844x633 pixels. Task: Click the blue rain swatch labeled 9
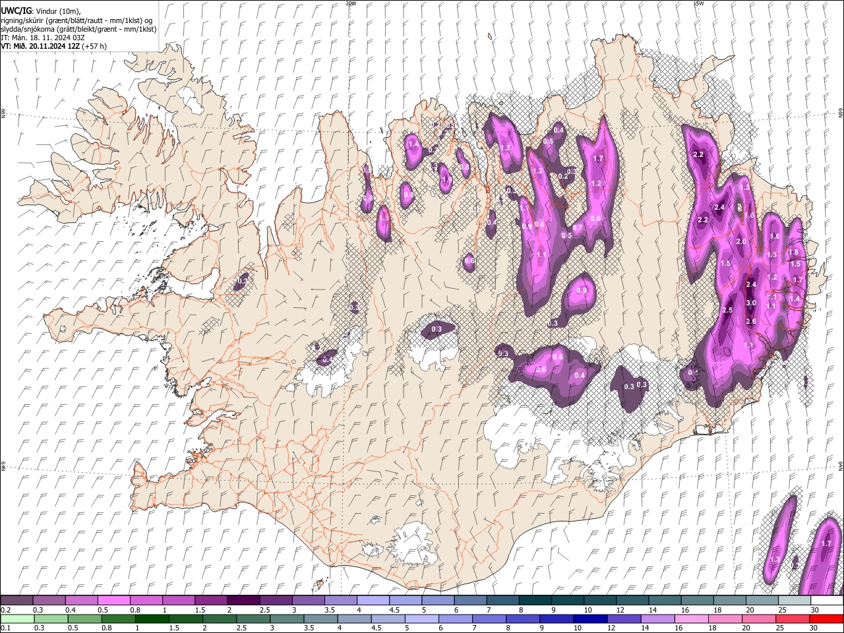[556, 618]
